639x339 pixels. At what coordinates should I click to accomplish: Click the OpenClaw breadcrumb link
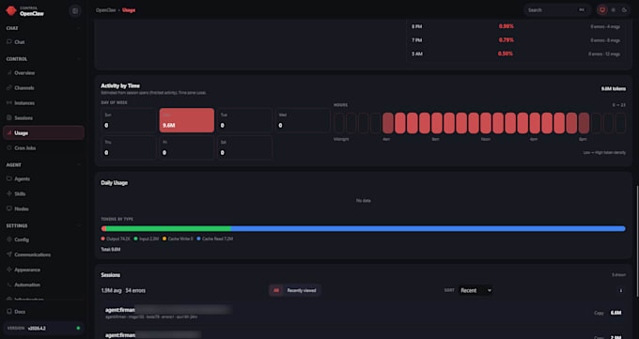[105, 10]
